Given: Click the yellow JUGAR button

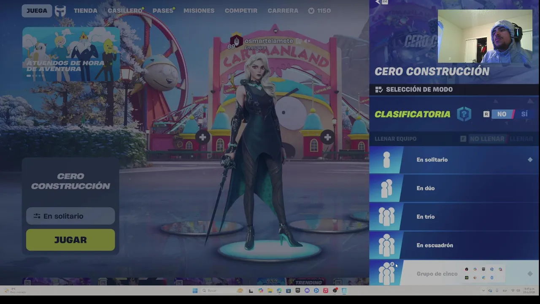Looking at the screenshot, I should pos(70,240).
